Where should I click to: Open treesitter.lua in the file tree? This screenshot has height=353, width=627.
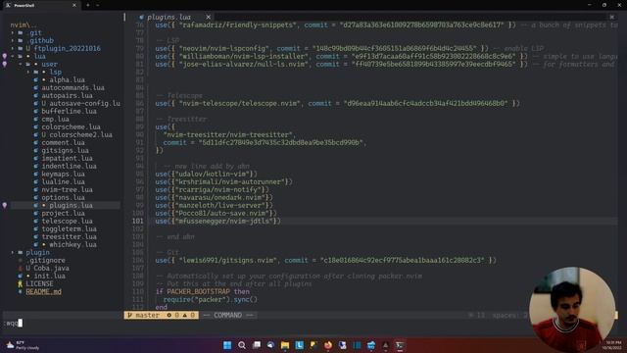point(69,237)
